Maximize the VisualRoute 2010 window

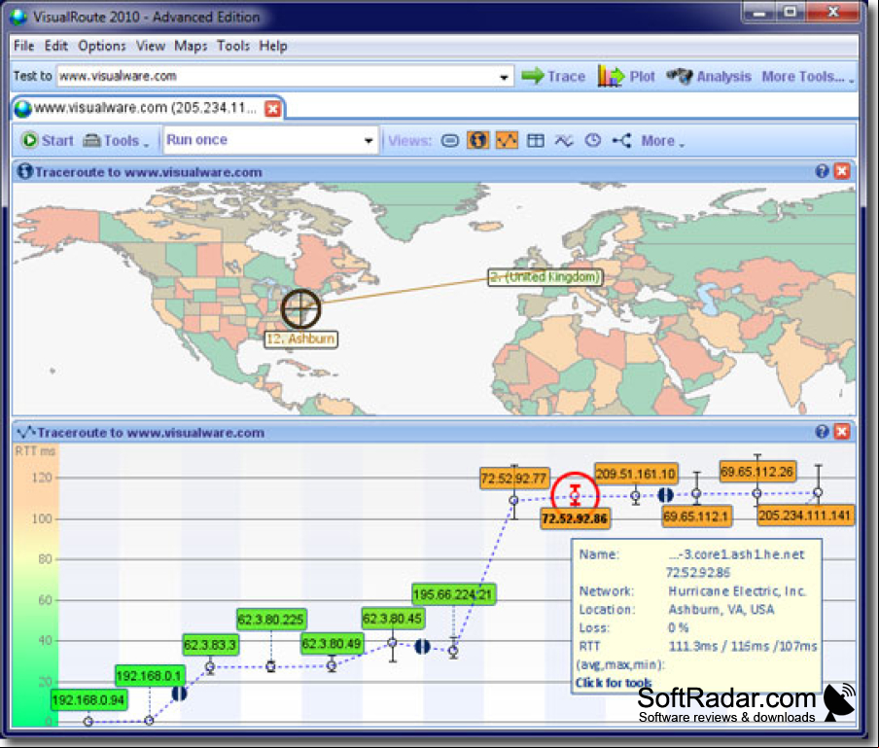click(790, 13)
